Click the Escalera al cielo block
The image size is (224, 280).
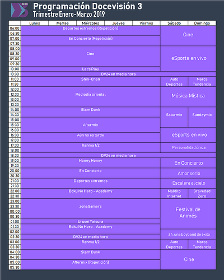(x=188, y=183)
